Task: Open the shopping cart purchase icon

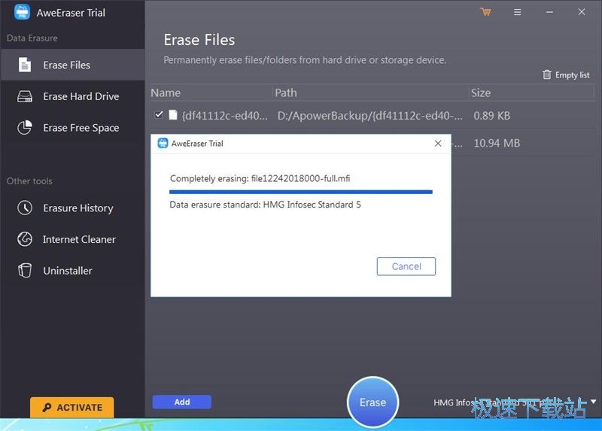Action: coord(485,12)
